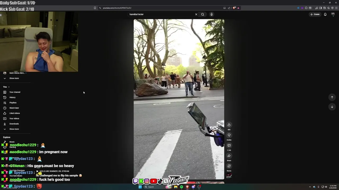Open Discord from the taskbar
The image size is (339, 190).
[x=193, y=187]
